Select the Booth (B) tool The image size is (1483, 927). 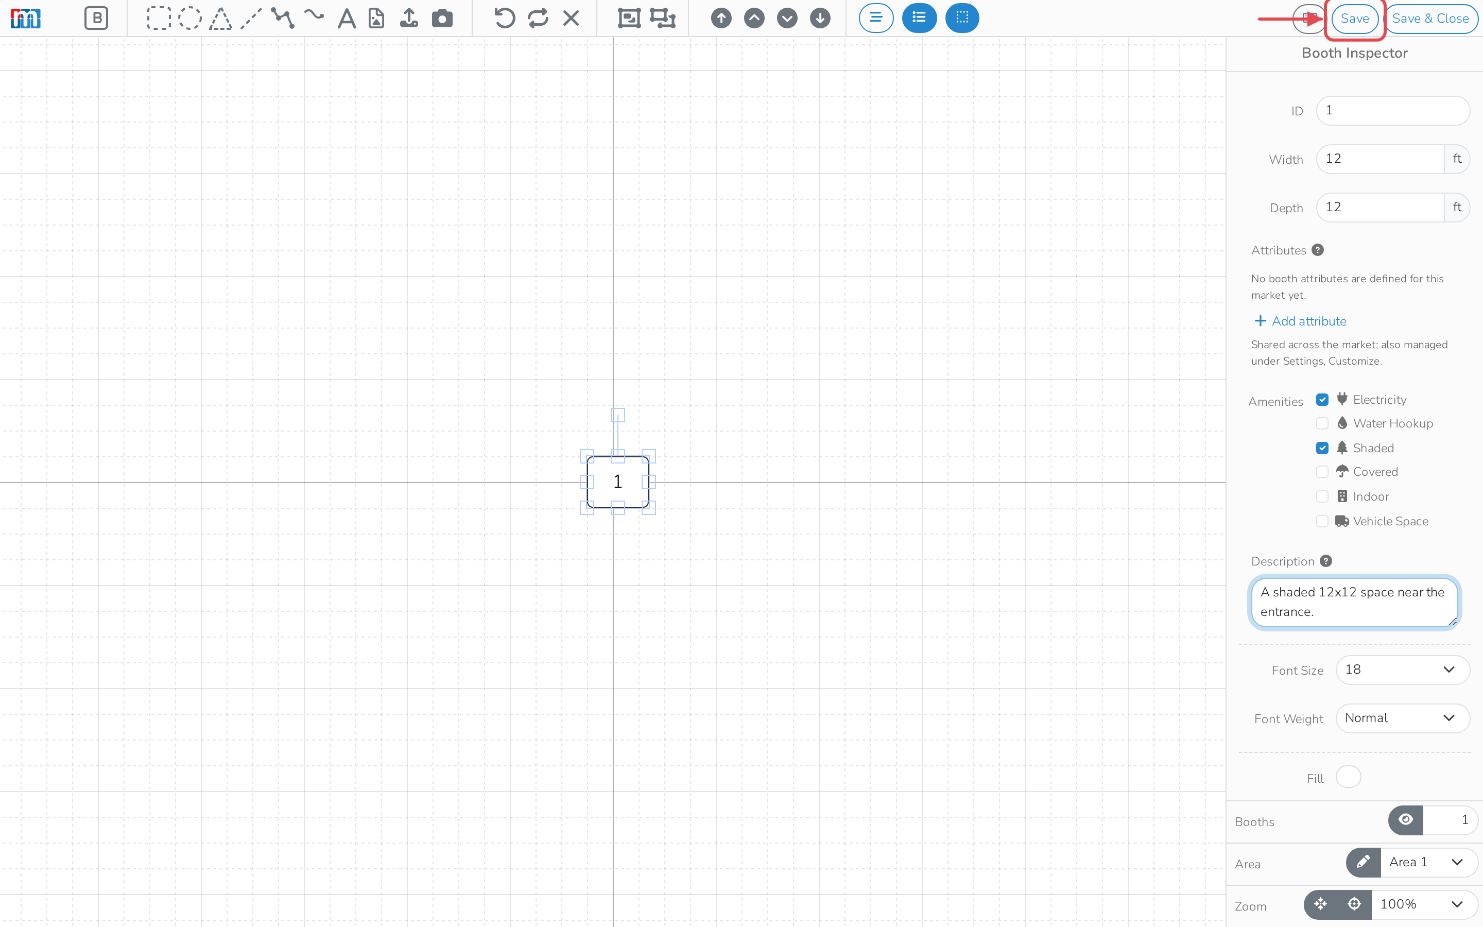coord(96,19)
